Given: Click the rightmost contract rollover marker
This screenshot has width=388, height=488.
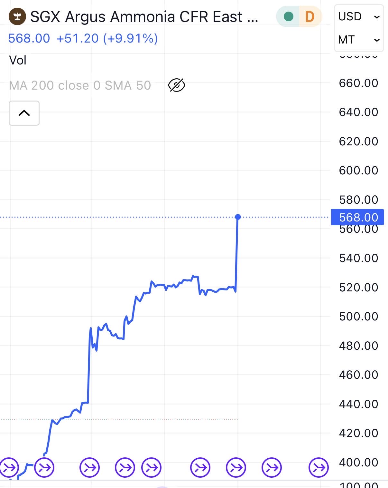Looking at the screenshot, I should (x=319, y=467).
